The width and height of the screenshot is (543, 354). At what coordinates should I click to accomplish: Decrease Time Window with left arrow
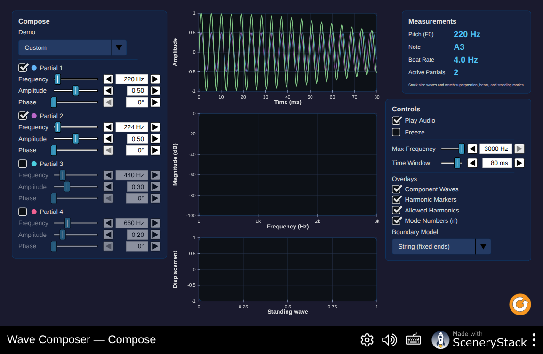[x=472, y=163]
